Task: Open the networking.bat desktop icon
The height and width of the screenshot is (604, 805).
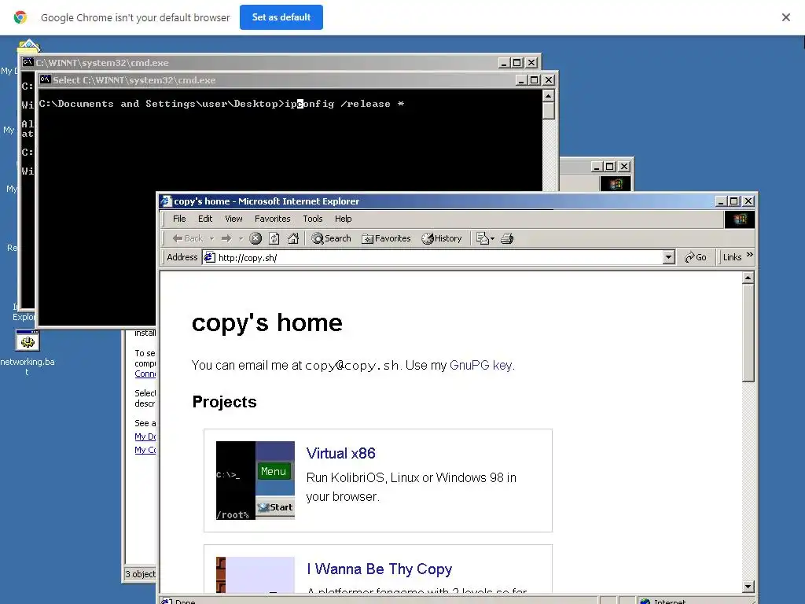Action: point(28,353)
